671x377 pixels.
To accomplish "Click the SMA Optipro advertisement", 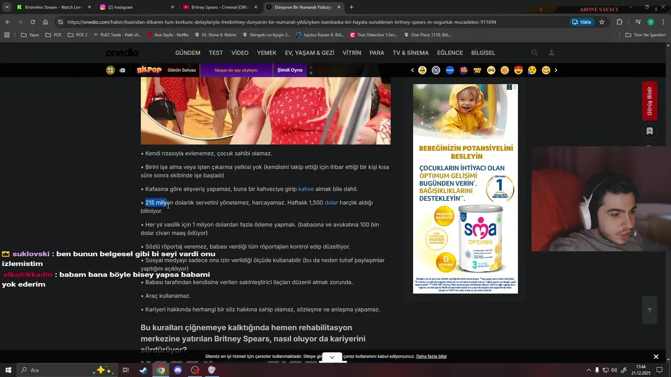I will (x=466, y=189).
